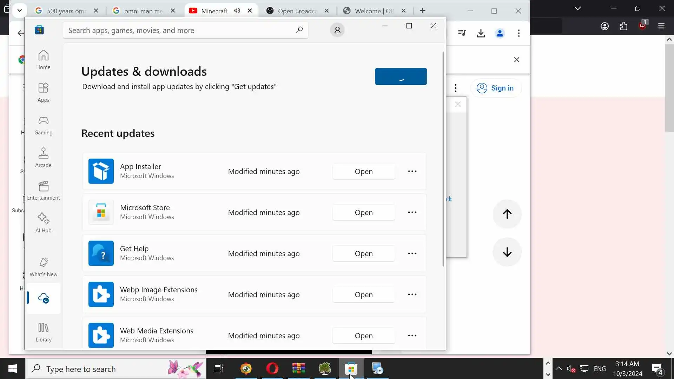This screenshot has width=674, height=379.
Task: Mute the Minecraft tab audio icon
Action: coord(237,11)
